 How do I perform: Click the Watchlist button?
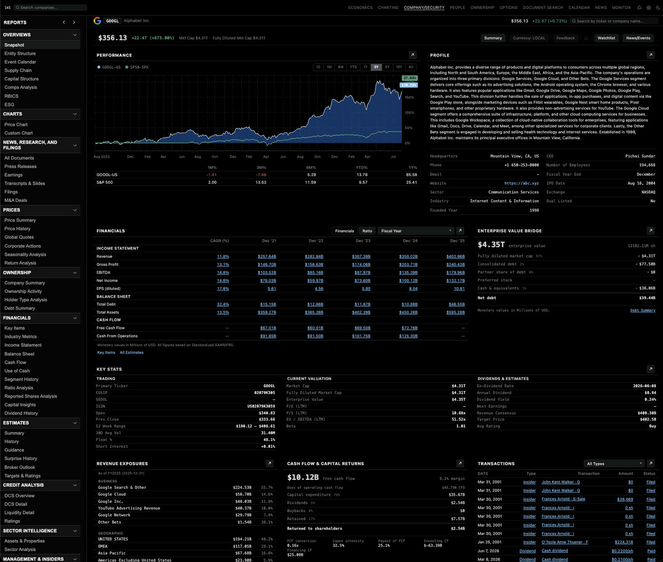606,38
